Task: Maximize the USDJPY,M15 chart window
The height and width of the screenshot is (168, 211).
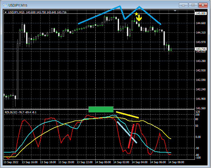Action: 193,5
